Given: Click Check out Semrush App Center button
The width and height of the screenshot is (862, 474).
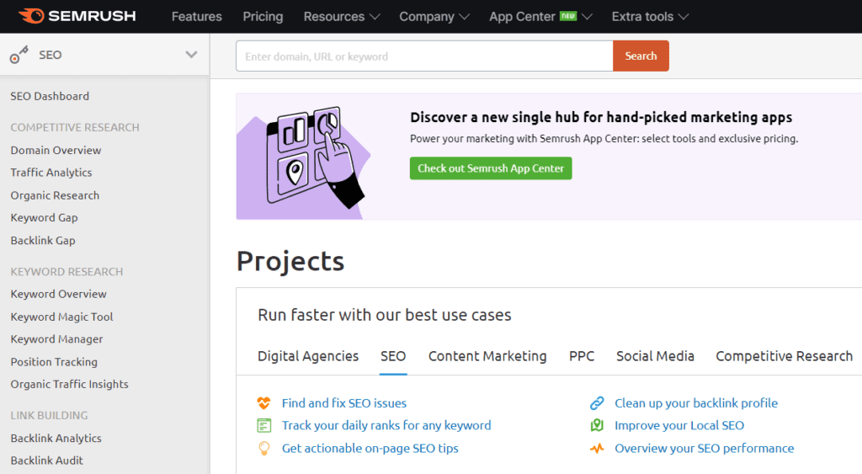Looking at the screenshot, I should click(491, 168).
